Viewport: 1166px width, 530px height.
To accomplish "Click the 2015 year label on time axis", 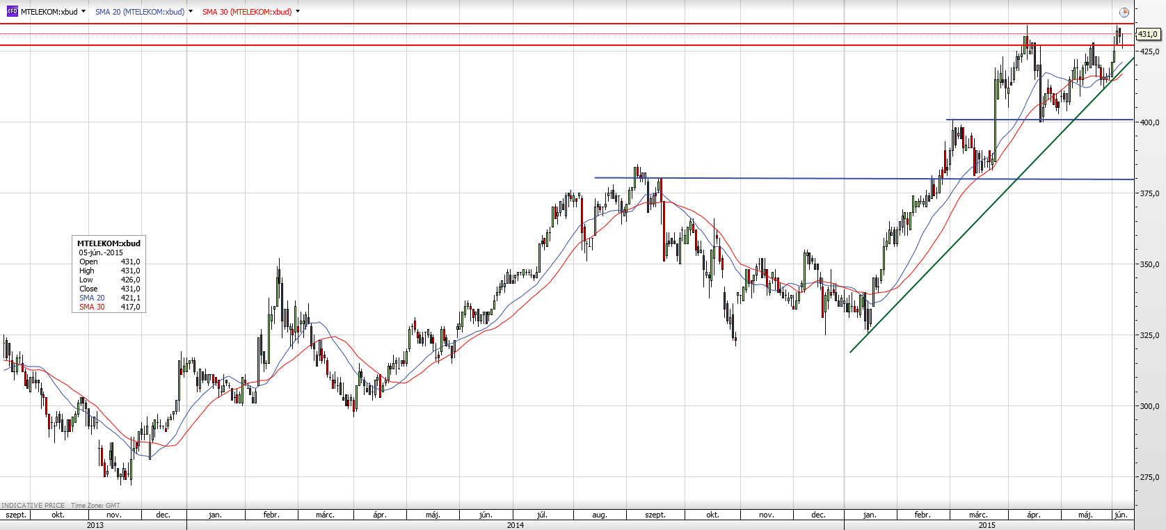I will click(987, 525).
